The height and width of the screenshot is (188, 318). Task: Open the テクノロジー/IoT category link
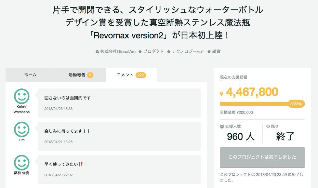click(x=188, y=51)
